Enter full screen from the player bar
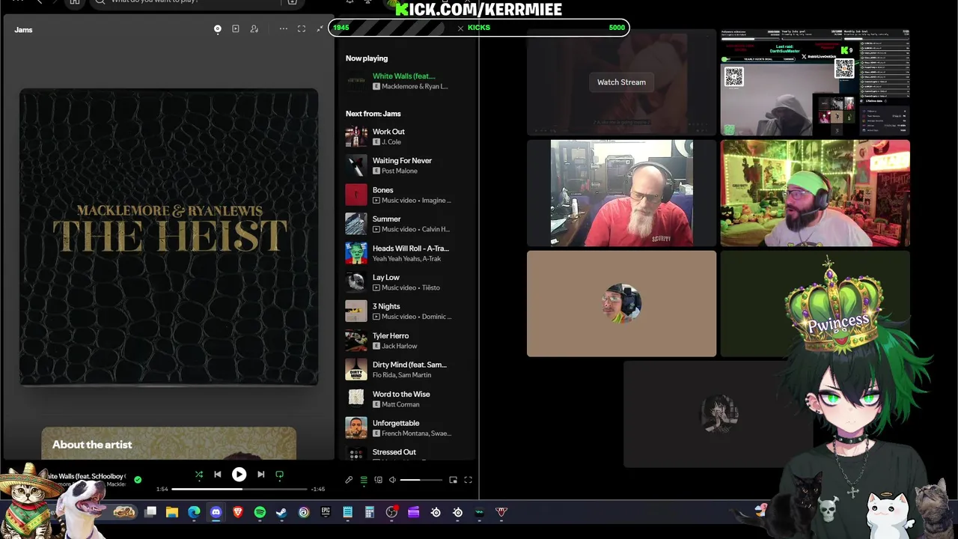The width and height of the screenshot is (958, 539). coord(468,480)
